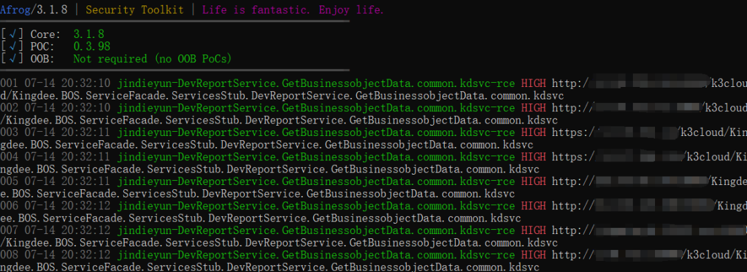
Task: Click "Life is fantastic. Enjoy life." slogan
Action: coord(293,10)
